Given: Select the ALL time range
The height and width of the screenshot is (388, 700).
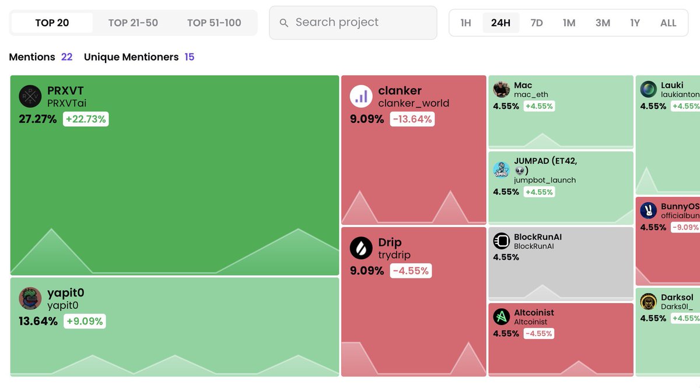Looking at the screenshot, I should [x=668, y=23].
